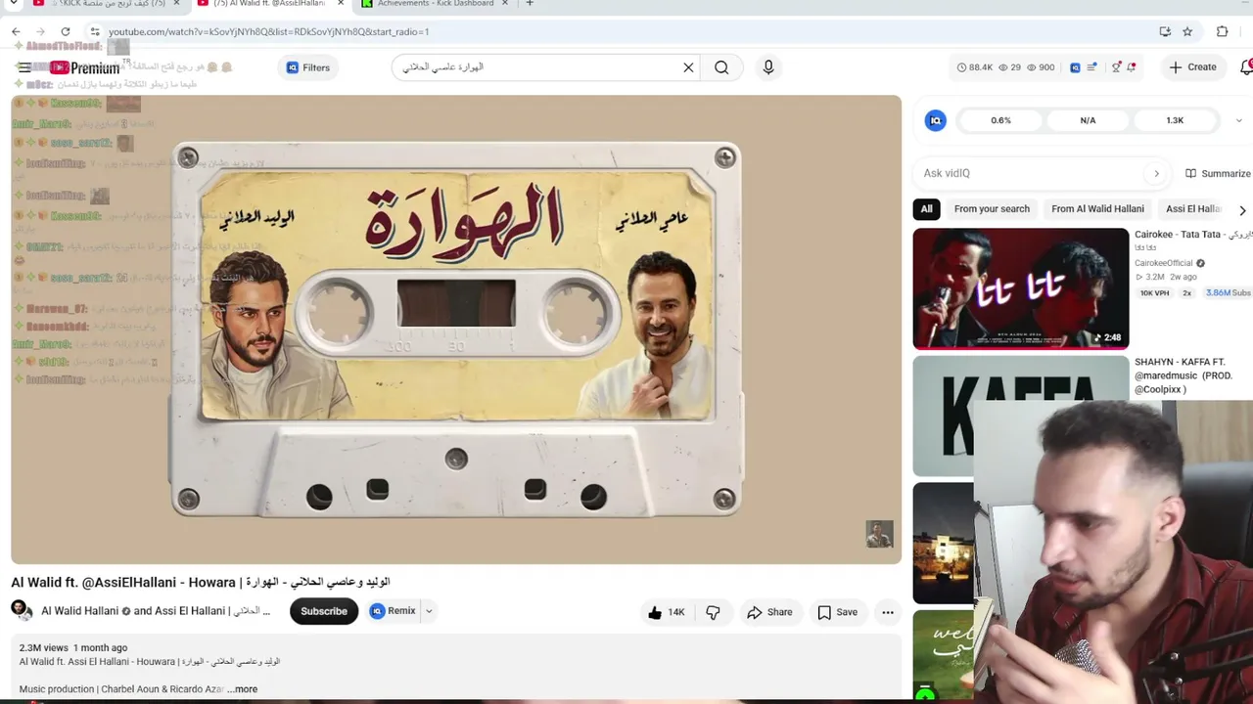Image resolution: width=1253 pixels, height=704 pixels.
Task: Select From your search chip
Action: coord(992,209)
